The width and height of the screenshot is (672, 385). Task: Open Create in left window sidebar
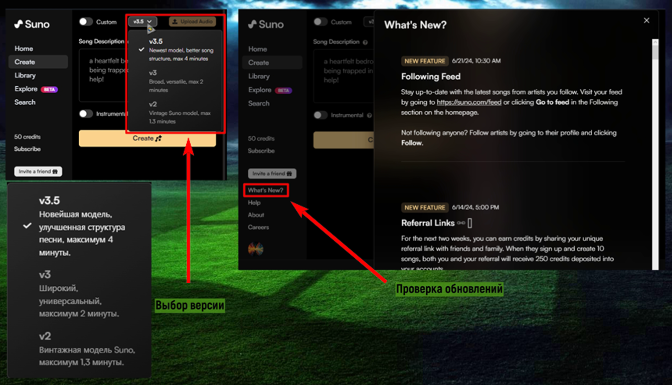point(38,62)
